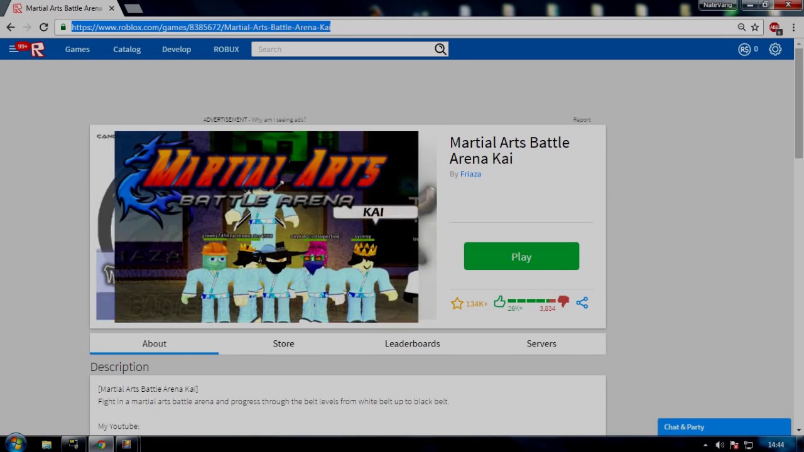The image size is (804, 452).
Task: Click the browser forward arrow
Action: click(x=27, y=27)
